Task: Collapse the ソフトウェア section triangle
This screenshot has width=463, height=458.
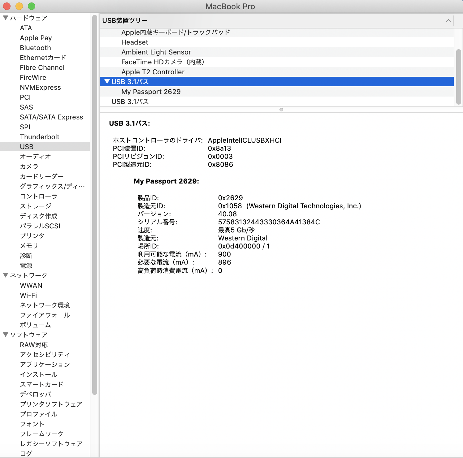Action: [x=5, y=335]
